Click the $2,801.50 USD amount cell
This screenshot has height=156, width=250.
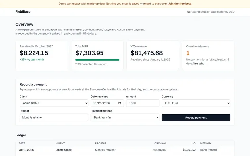(189, 150)
